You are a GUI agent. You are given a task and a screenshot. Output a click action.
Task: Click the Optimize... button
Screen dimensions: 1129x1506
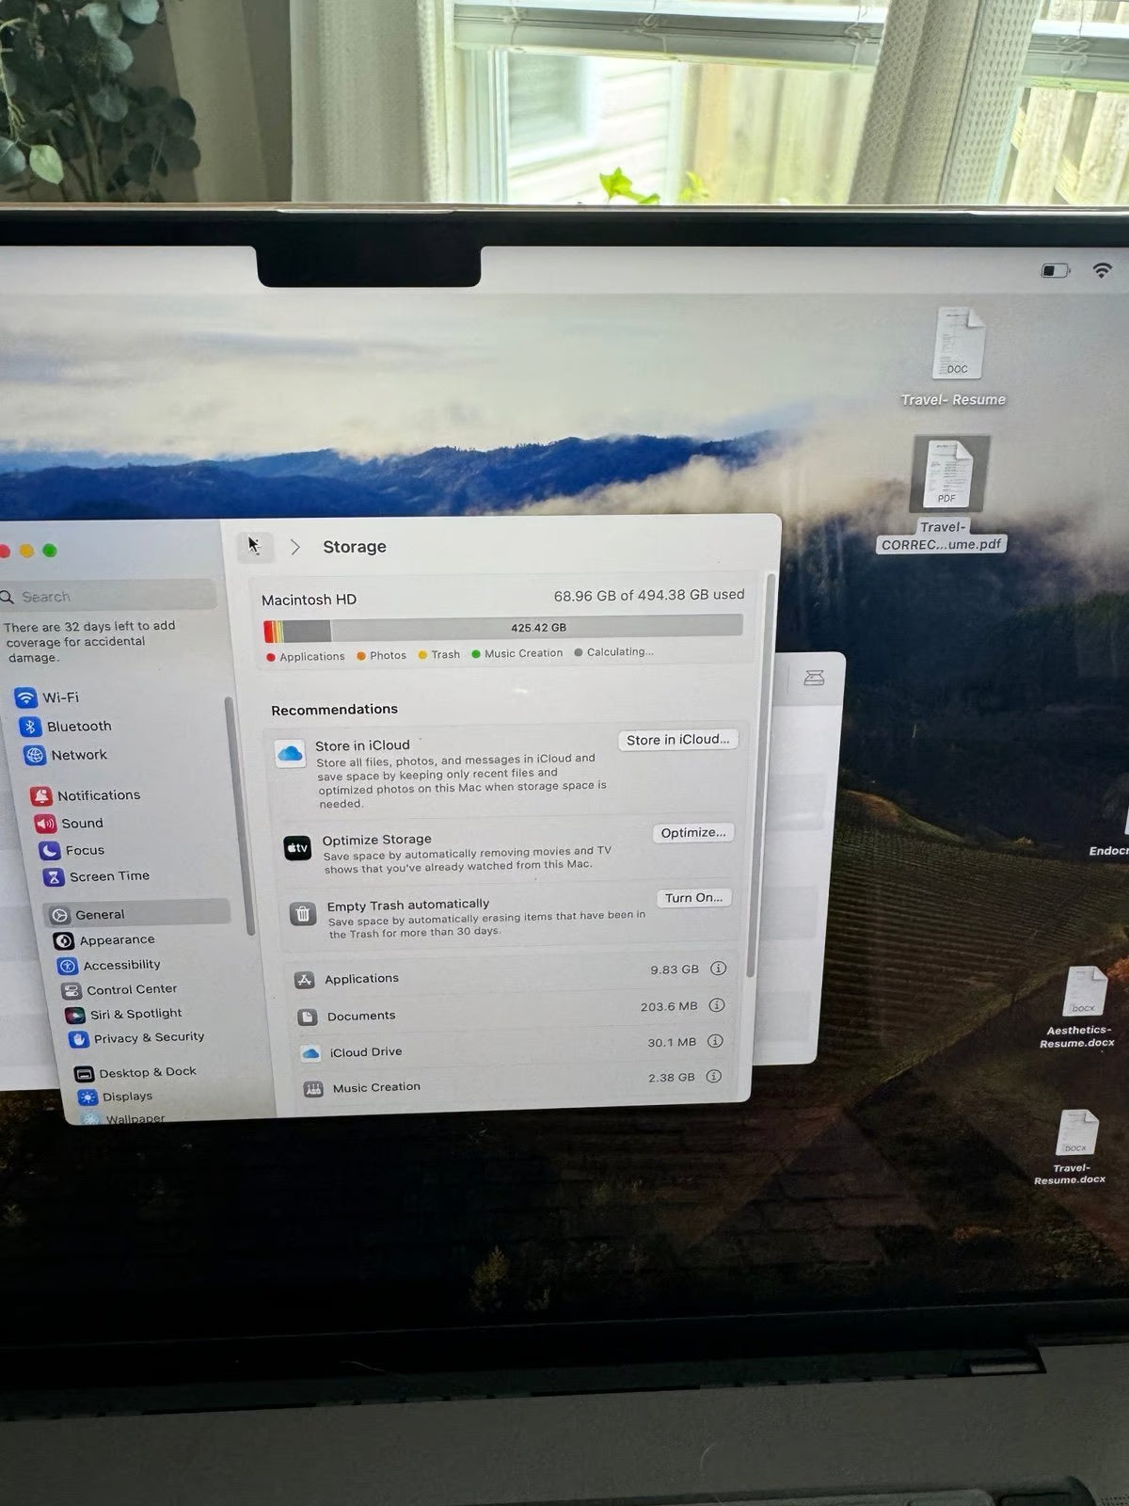point(693,833)
